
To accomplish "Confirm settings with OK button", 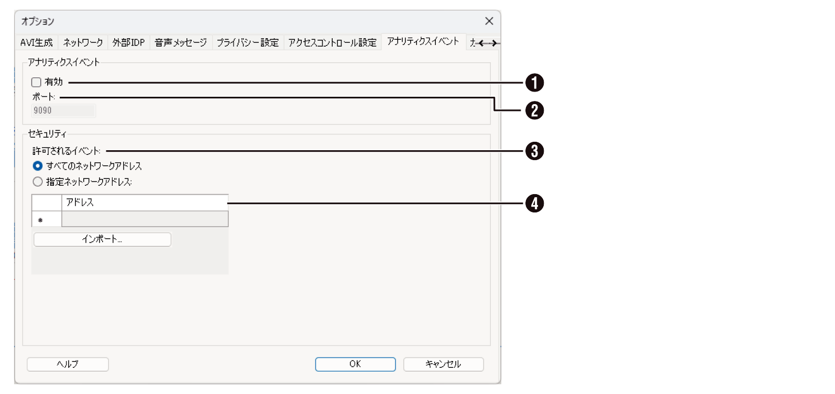I will 355,364.
